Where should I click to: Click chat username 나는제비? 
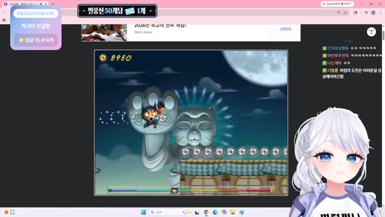click(334, 63)
